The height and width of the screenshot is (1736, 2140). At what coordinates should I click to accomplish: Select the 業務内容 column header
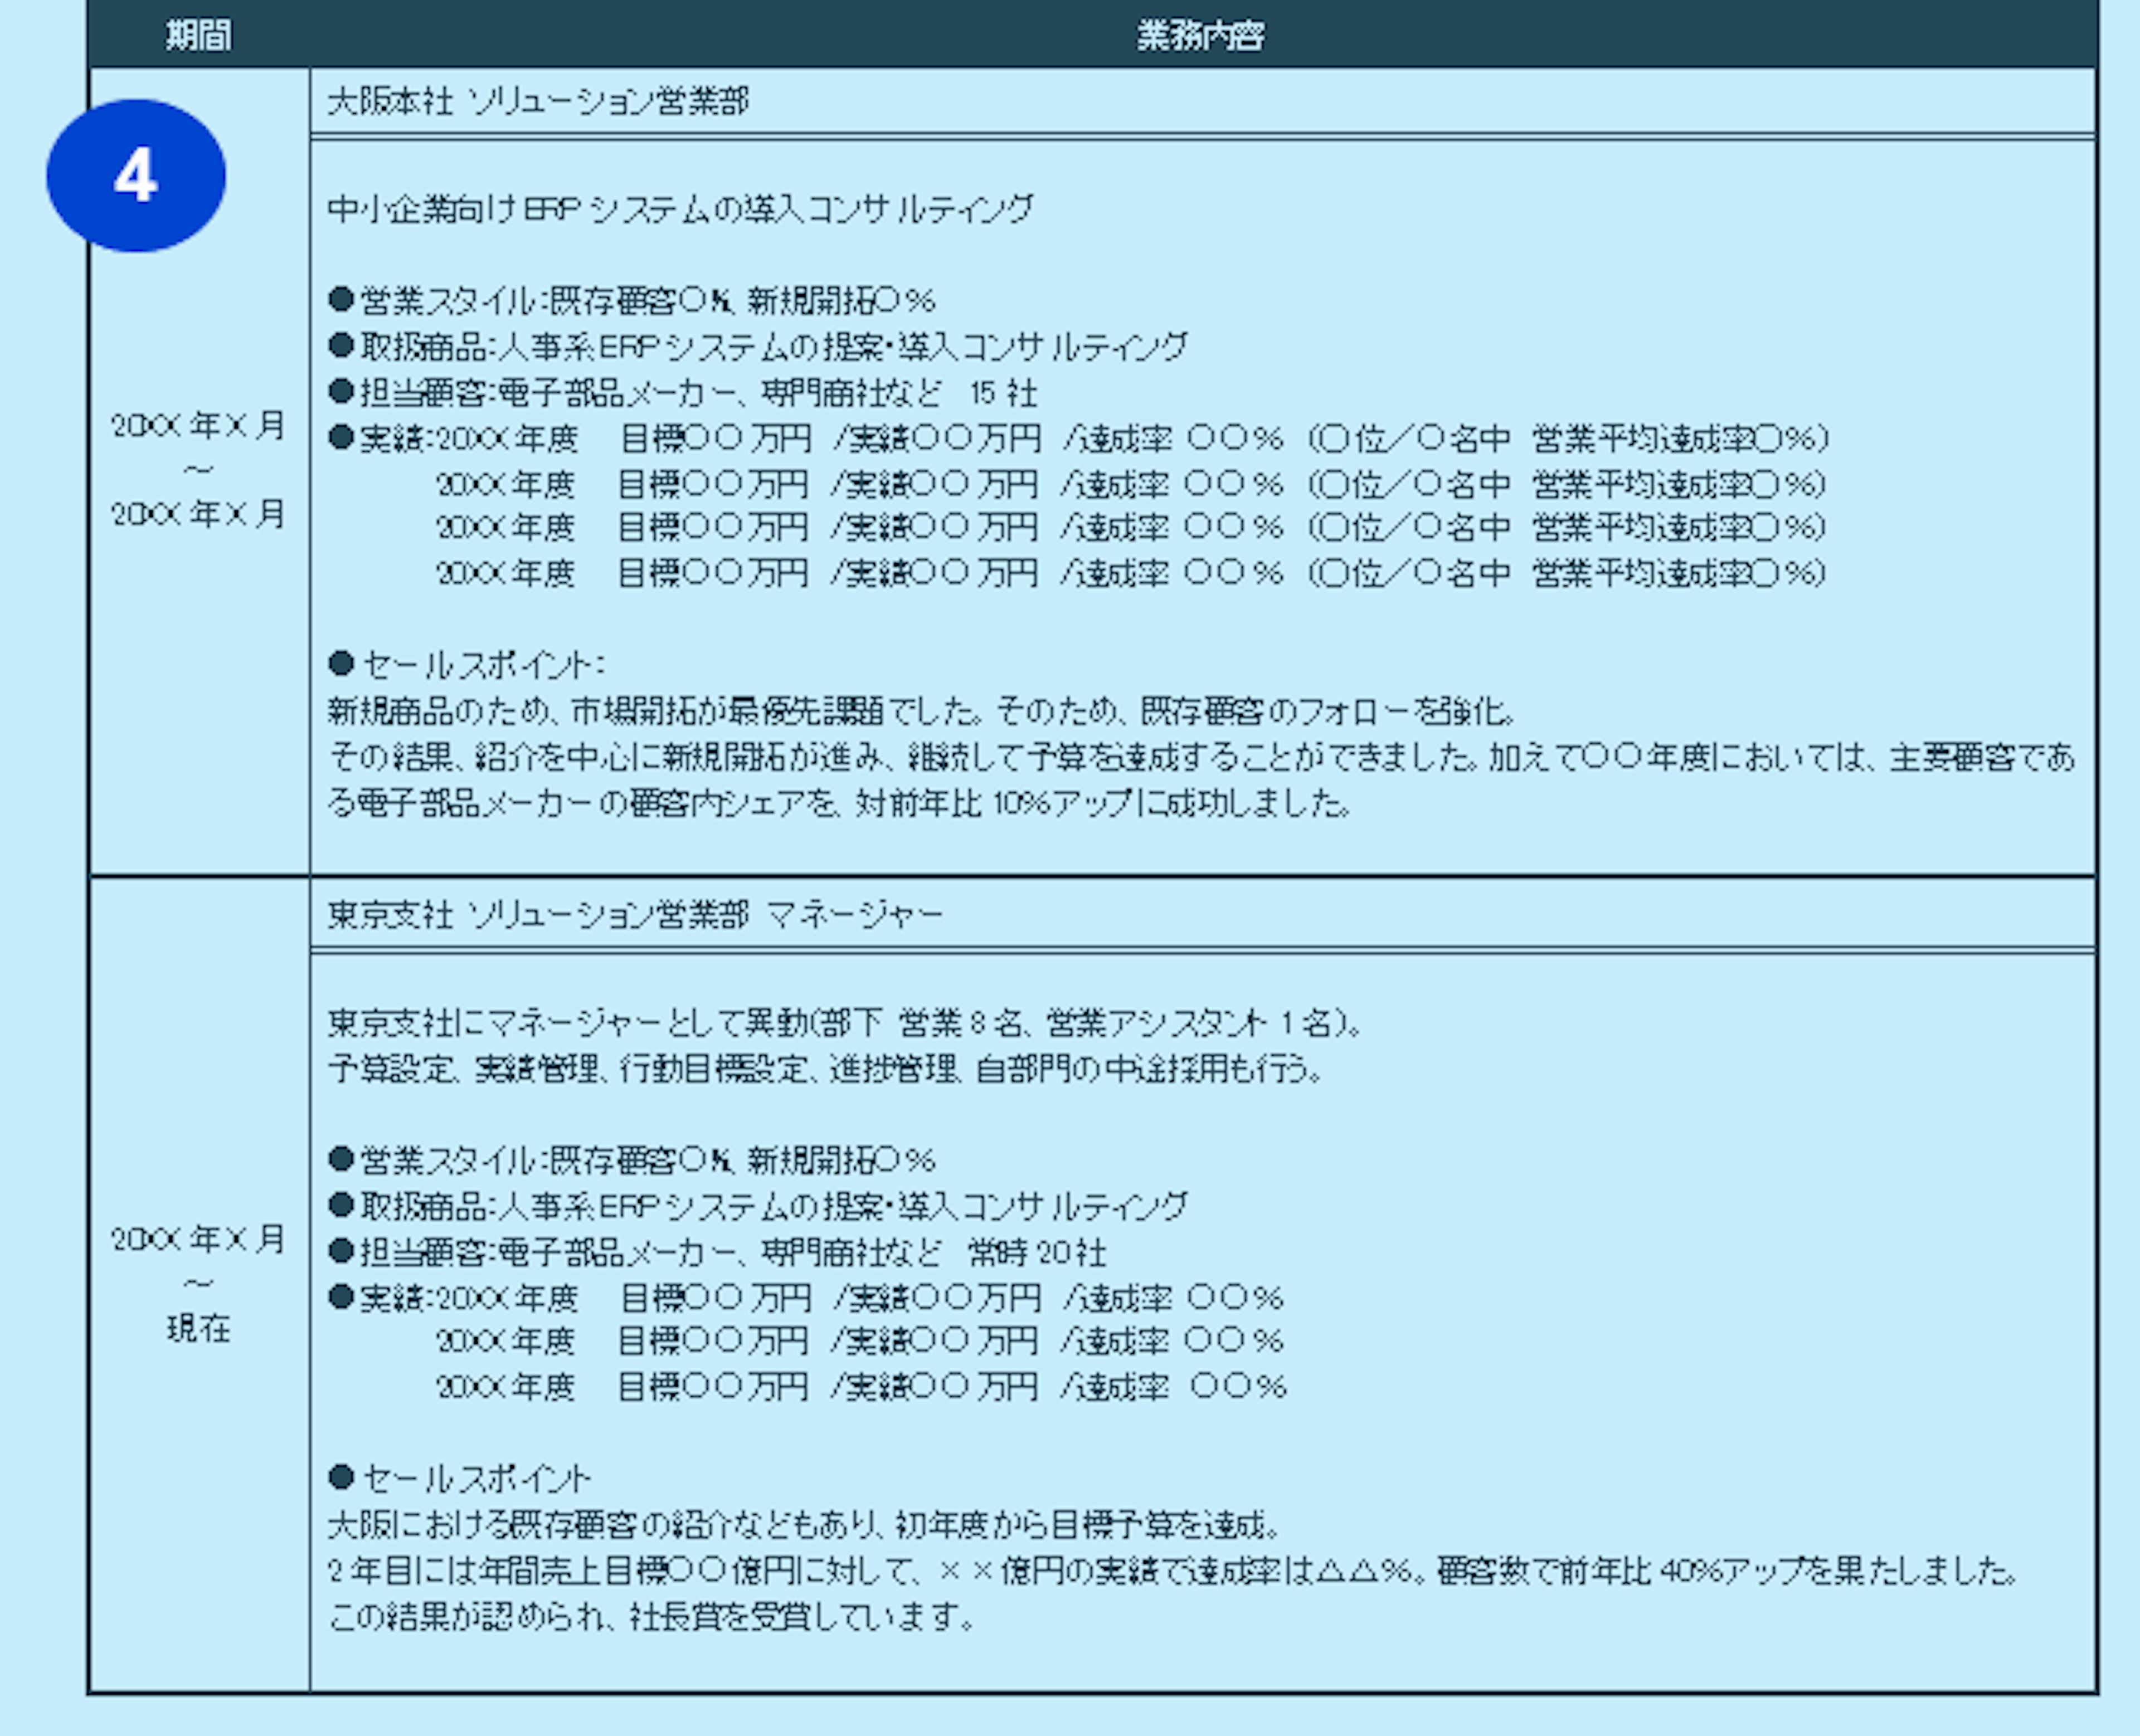click(1203, 37)
